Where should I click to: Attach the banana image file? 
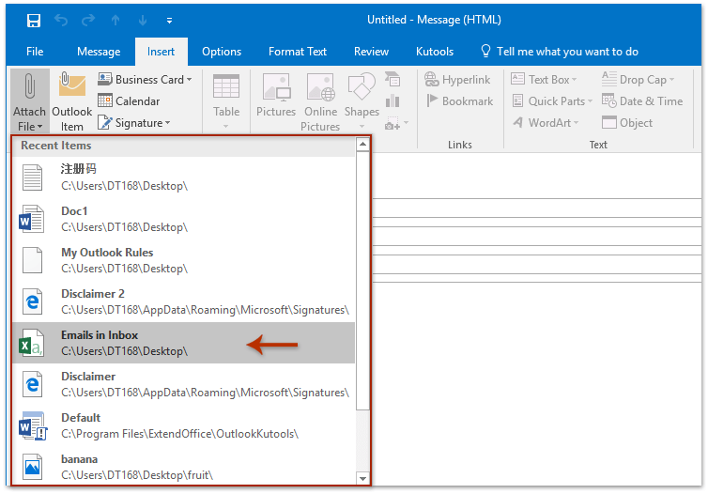[183, 467]
